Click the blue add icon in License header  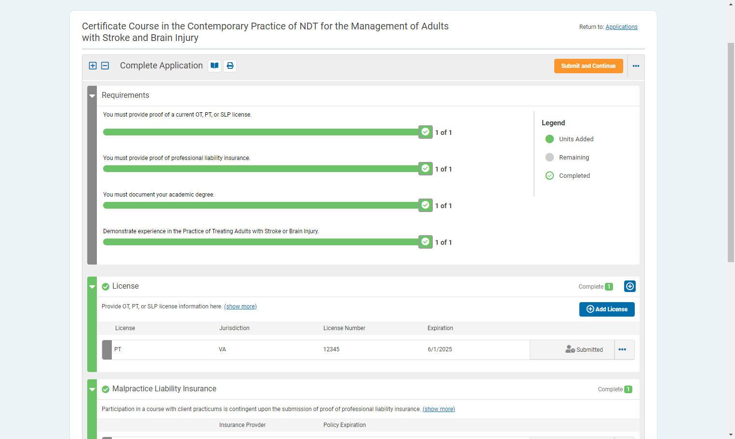tap(630, 286)
